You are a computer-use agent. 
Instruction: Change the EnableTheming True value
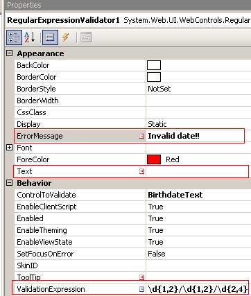(x=155, y=230)
